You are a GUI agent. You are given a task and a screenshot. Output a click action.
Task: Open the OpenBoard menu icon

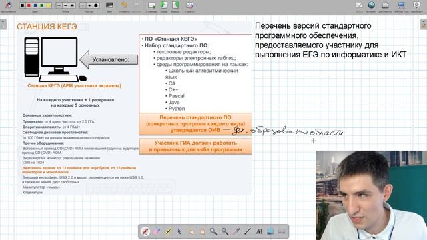point(416,5)
